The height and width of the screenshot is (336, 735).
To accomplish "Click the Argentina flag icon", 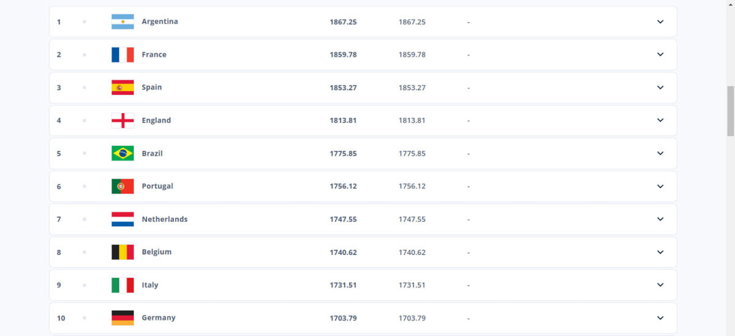I will click(123, 21).
